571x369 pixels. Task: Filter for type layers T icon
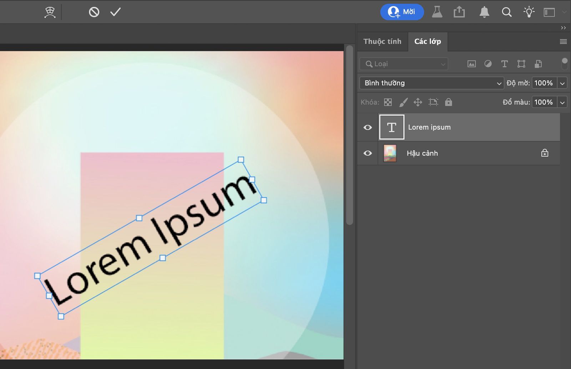(x=504, y=64)
